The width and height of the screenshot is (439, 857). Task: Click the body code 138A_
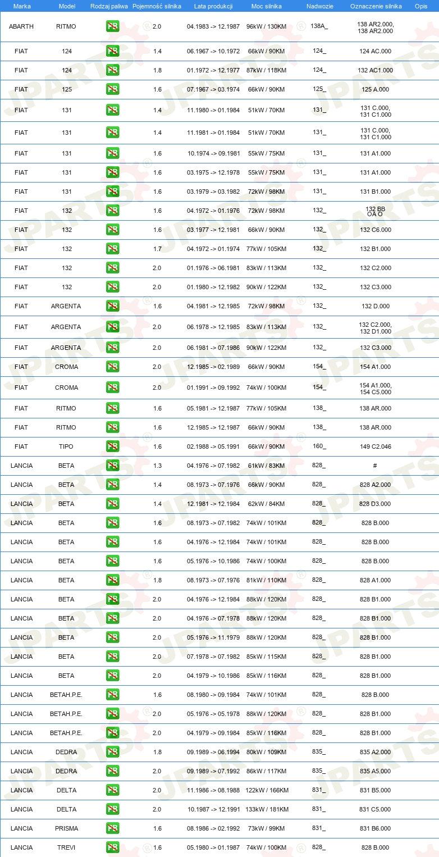coord(319,26)
